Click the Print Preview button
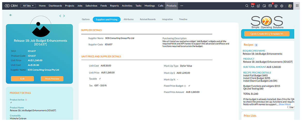The image size is (302, 122). click(x=52, y=79)
